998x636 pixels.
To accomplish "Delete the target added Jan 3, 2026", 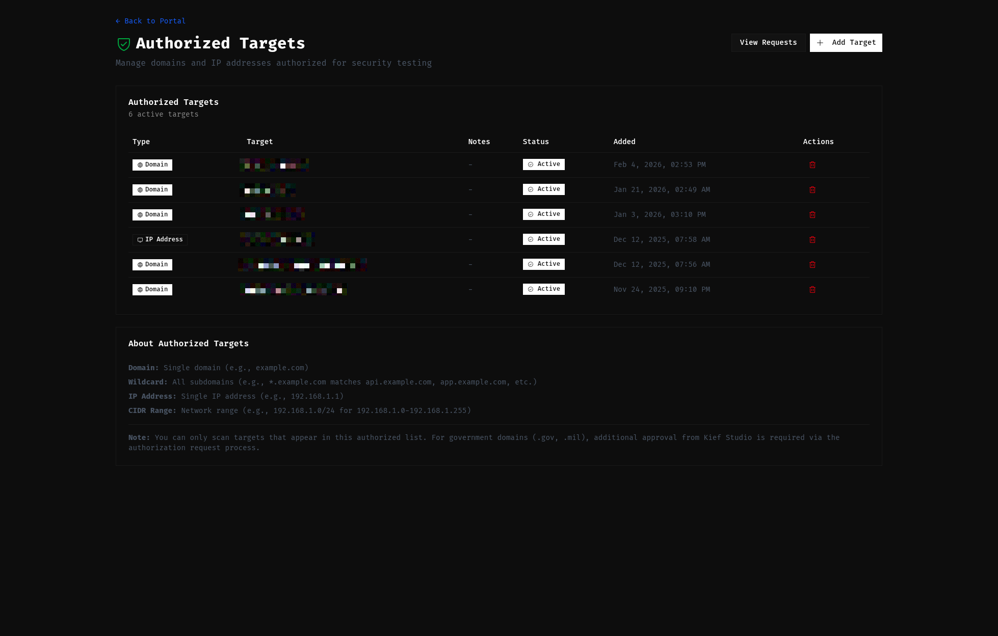I will (812, 215).
